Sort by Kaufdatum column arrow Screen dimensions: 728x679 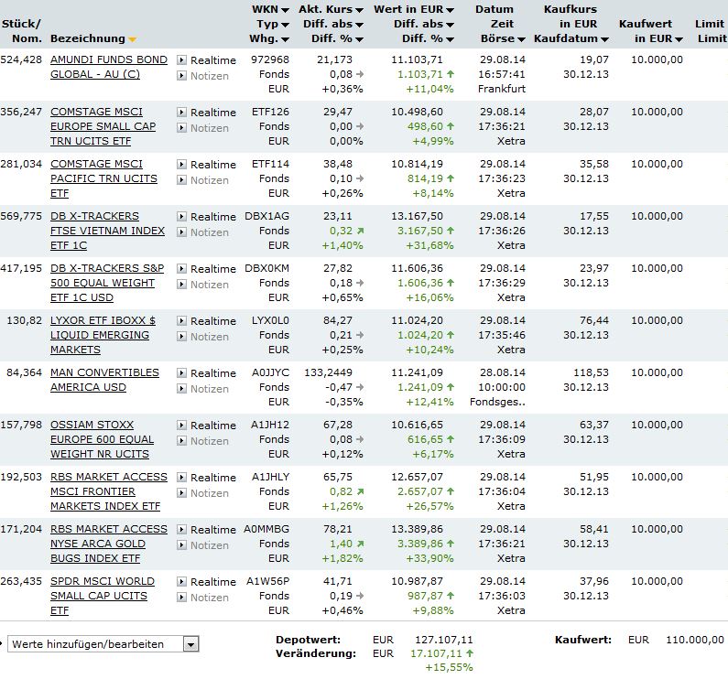pyautogui.click(x=604, y=40)
